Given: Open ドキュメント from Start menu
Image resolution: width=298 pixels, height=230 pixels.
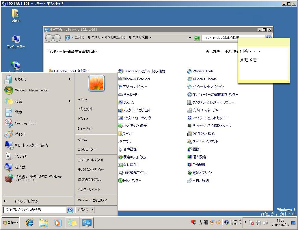Looking at the screenshot, I should click(x=85, y=109).
